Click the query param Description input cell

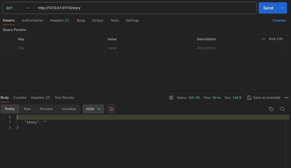(240, 48)
